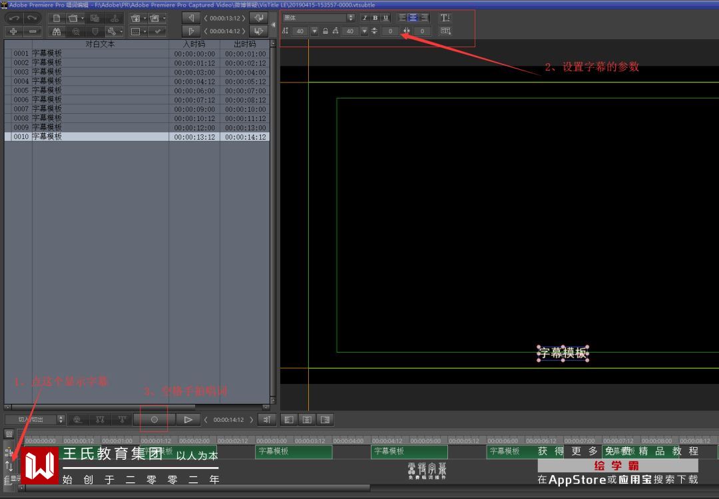Viewport: 719px width, 499px height.
Task: Open the font width value dropdown
Action: 365,31
